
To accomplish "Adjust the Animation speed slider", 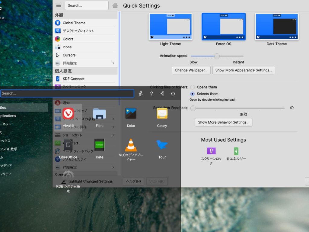I will (x=217, y=56).
